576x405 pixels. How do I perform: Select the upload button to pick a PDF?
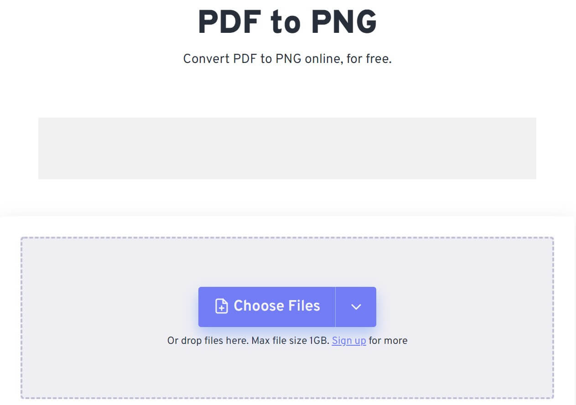click(x=267, y=306)
